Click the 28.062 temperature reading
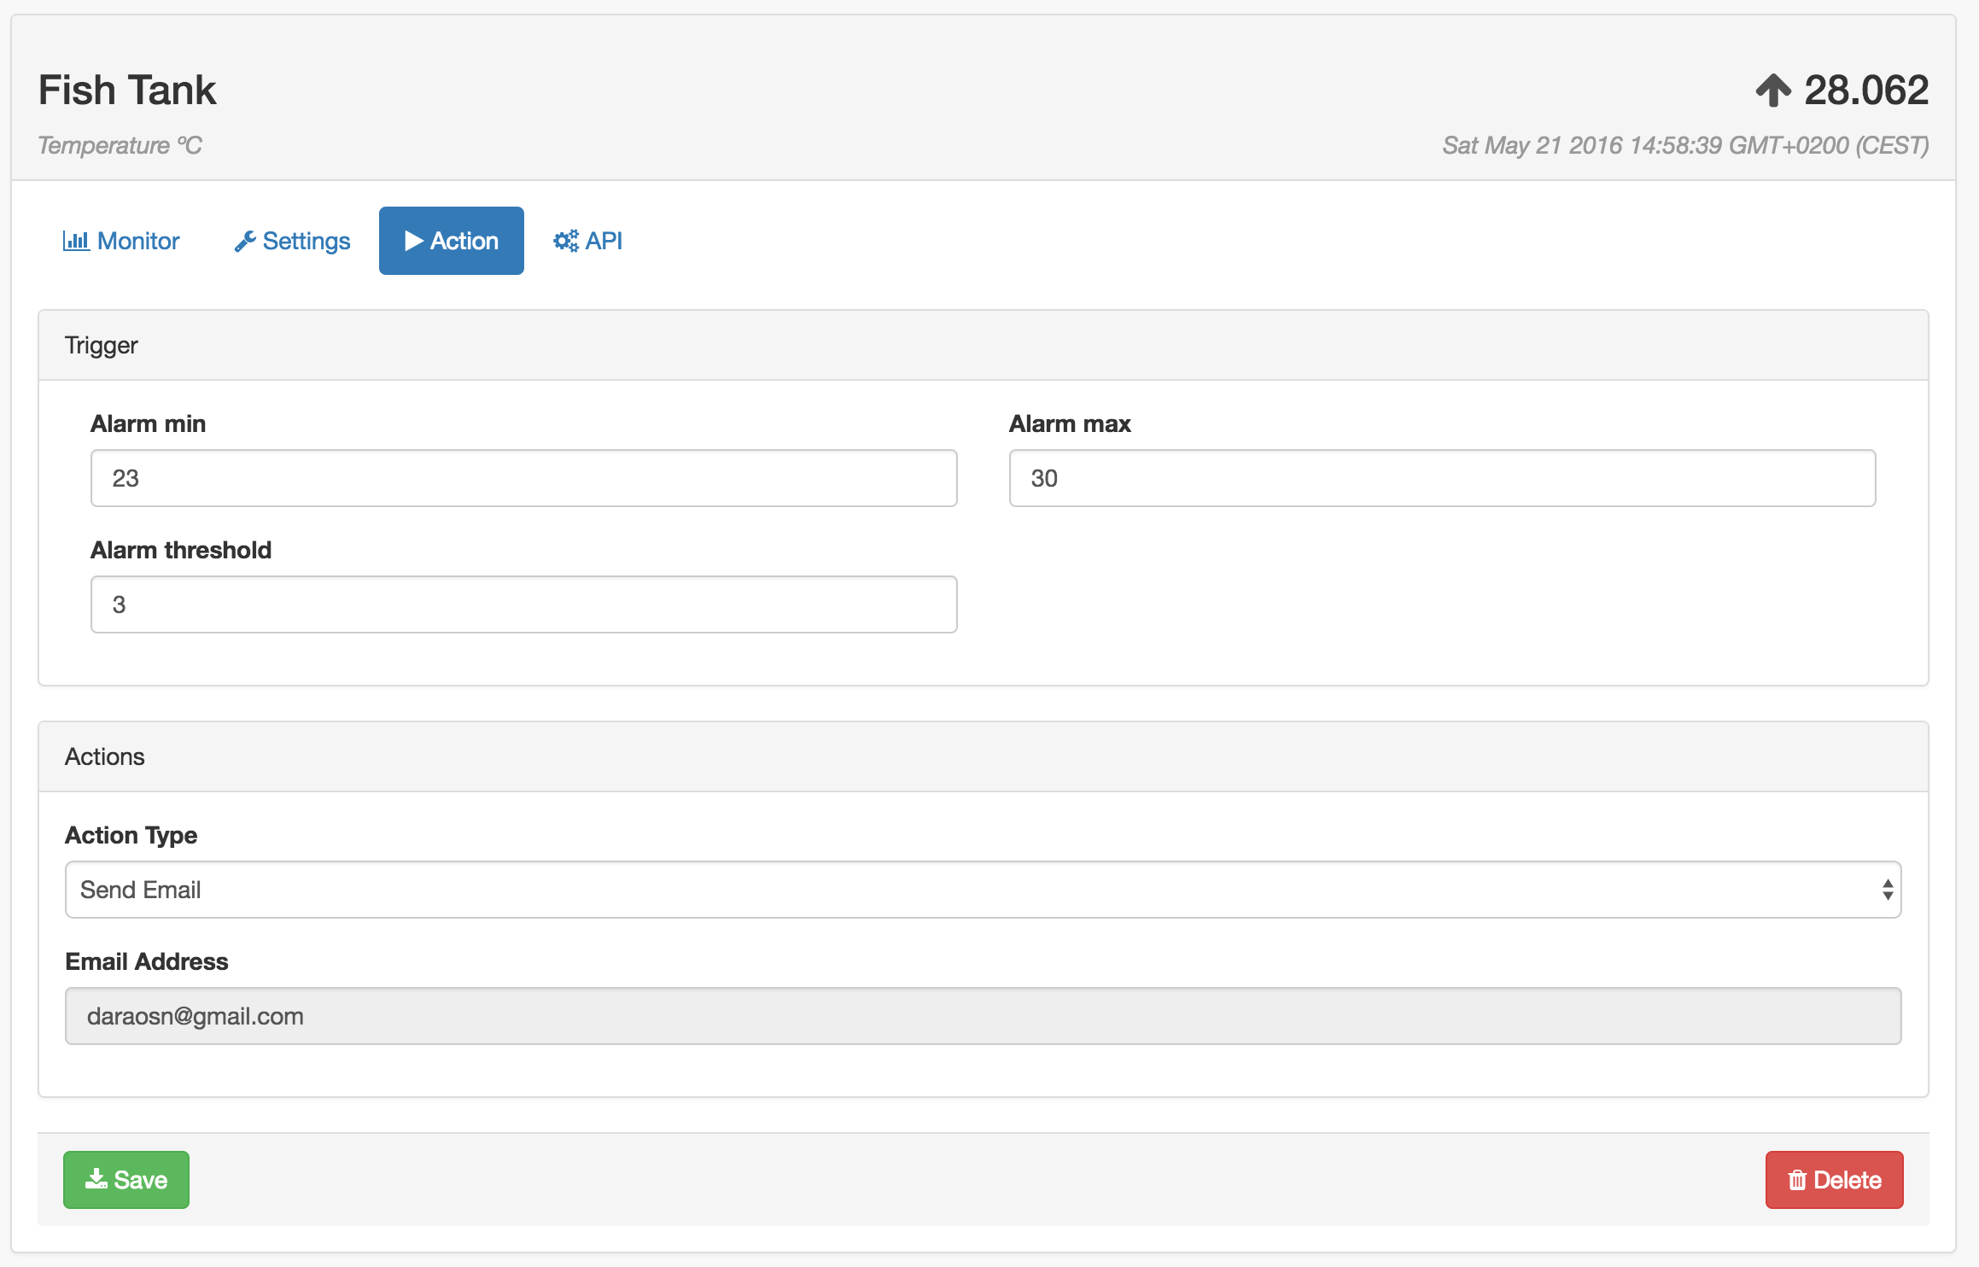Viewport: 1979px width, 1267px height. (x=1866, y=90)
